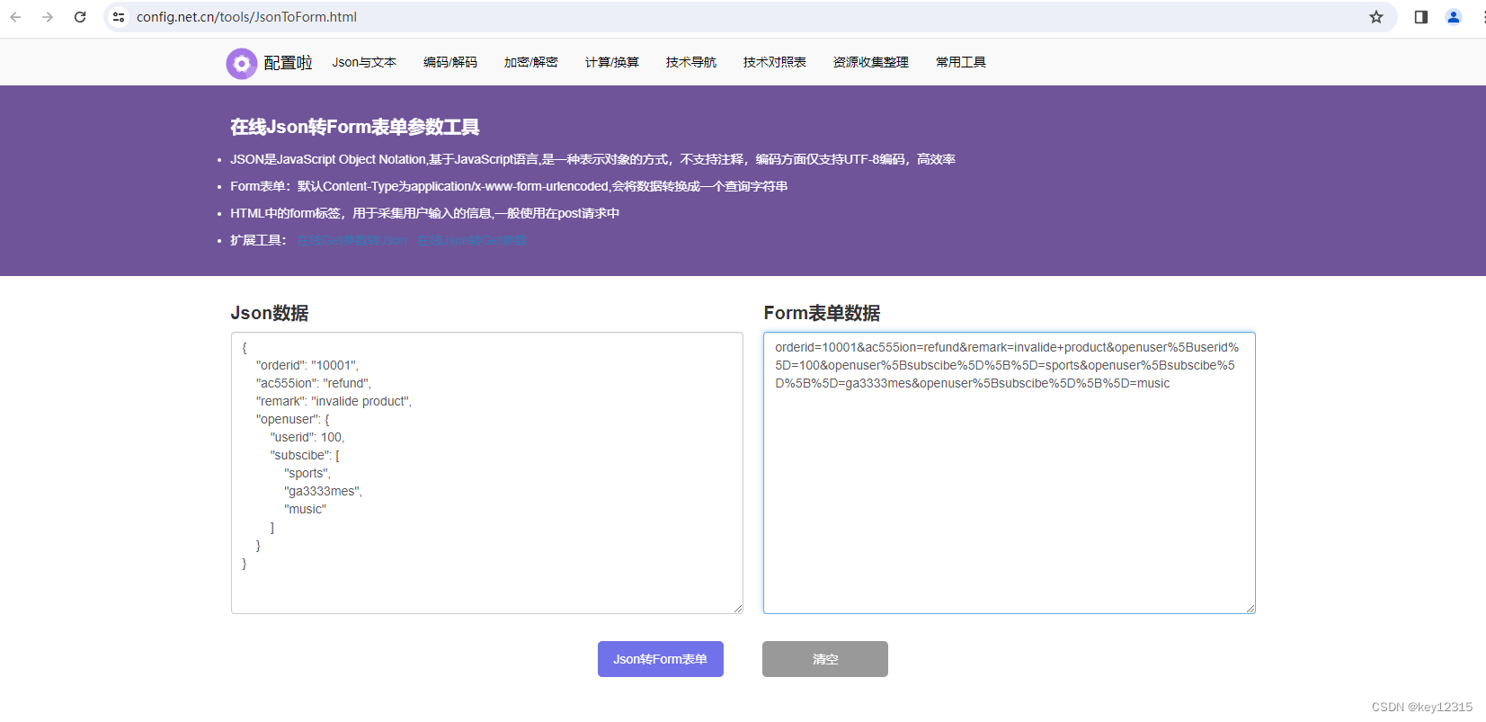Click the 扩展工具 label
The height and width of the screenshot is (722, 1486).
(x=258, y=240)
